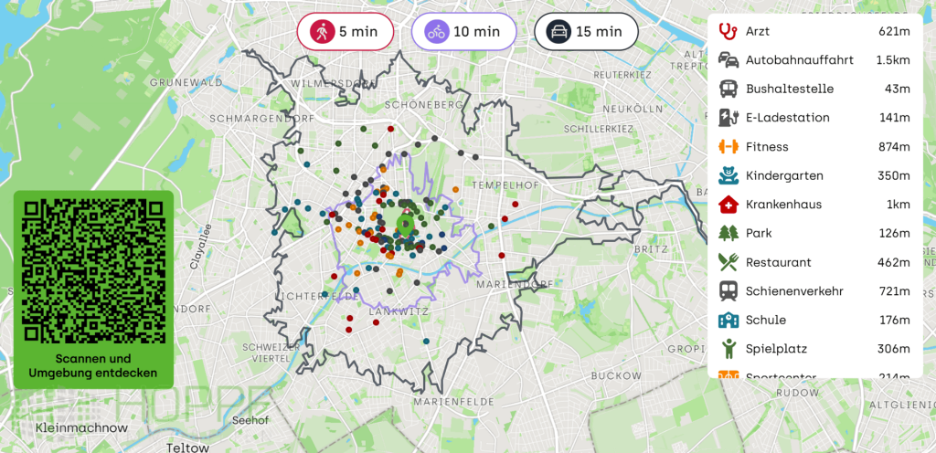
Task: Click the red hospital icon for Krankenhaus
Action: tap(728, 205)
